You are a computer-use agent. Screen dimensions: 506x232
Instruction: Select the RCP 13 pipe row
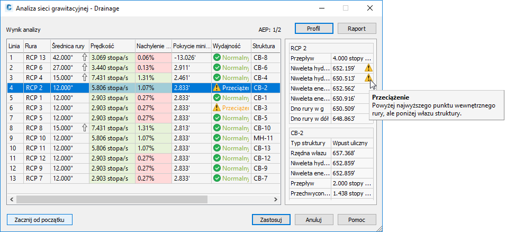pyautogui.click(x=143, y=58)
